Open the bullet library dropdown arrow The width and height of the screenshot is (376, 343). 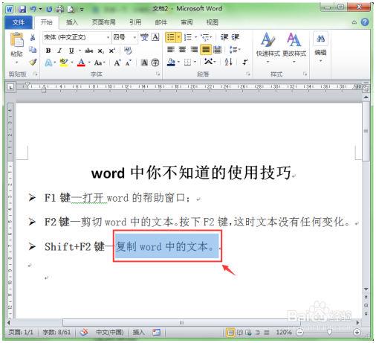(179, 37)
